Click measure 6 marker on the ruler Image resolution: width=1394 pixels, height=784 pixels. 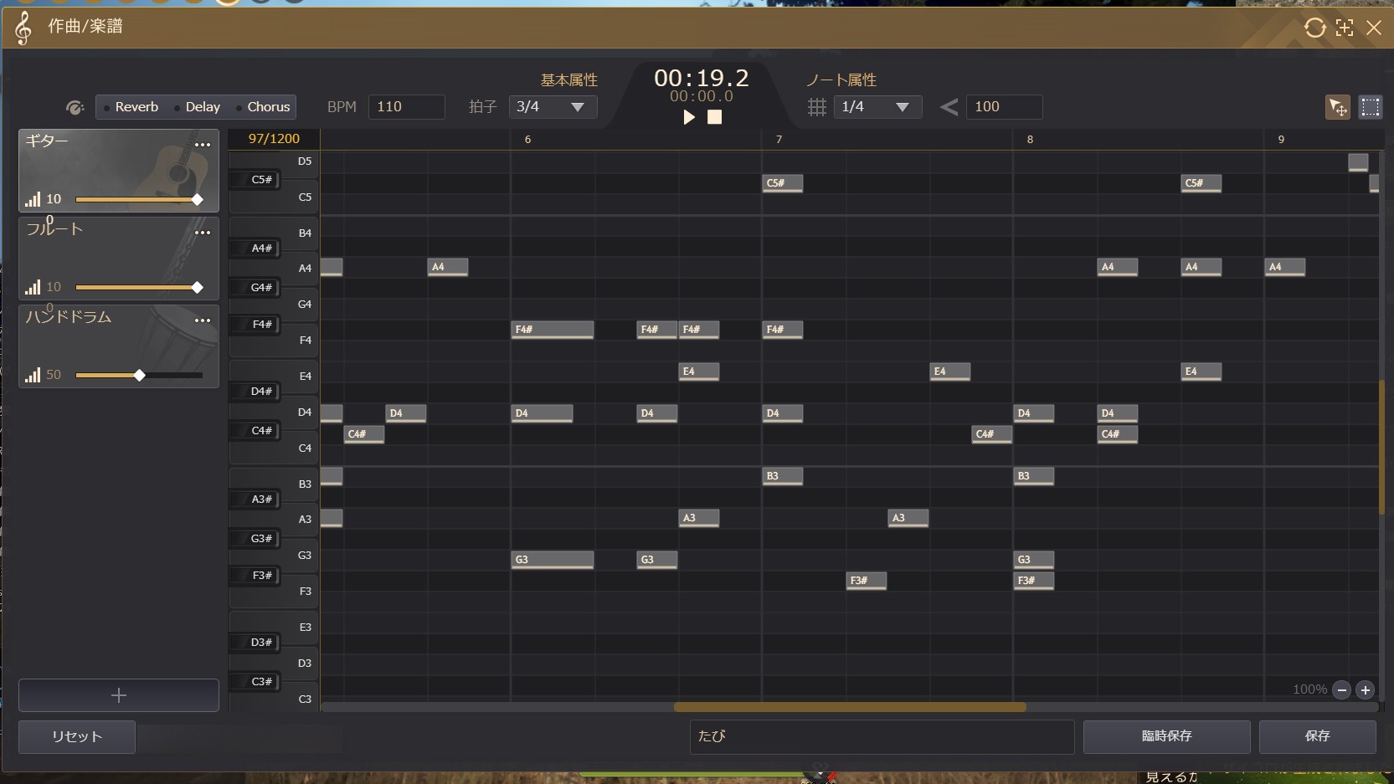click(527, 140)
